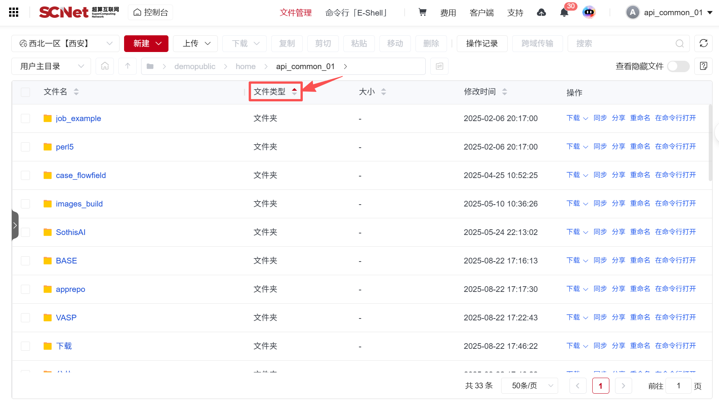Check the job_example folder checkbox
This screenshot has height=402, width=719.
point(25,118)
